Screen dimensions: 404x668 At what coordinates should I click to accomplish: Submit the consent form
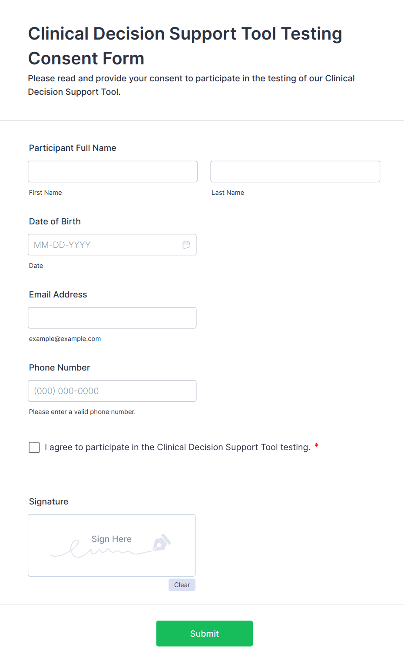click(x=204, y=634)
